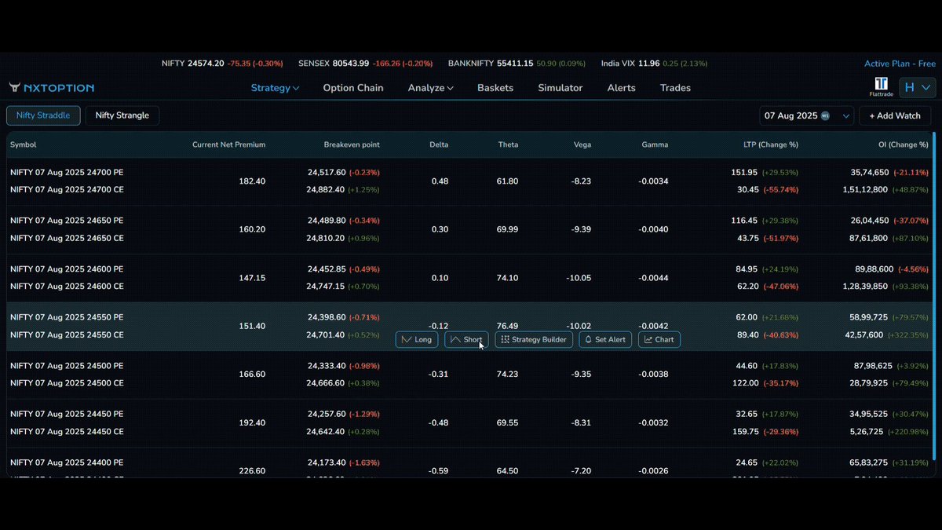Click the theta value 61.80

pos(507,181)
